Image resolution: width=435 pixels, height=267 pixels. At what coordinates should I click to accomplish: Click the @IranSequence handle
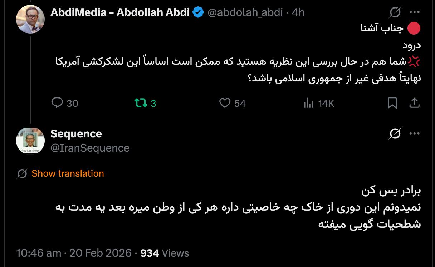click(x=90, y=148)
